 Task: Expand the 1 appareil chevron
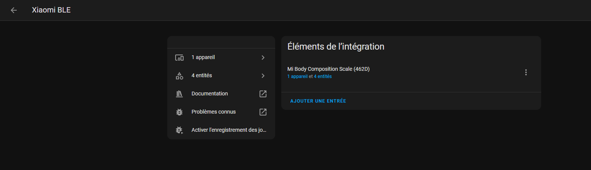pos(263,58)
